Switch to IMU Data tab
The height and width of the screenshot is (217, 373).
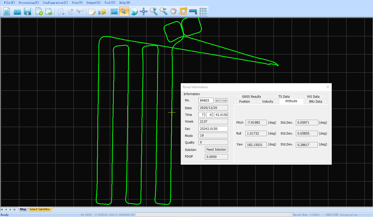click(x=315, y=101)
